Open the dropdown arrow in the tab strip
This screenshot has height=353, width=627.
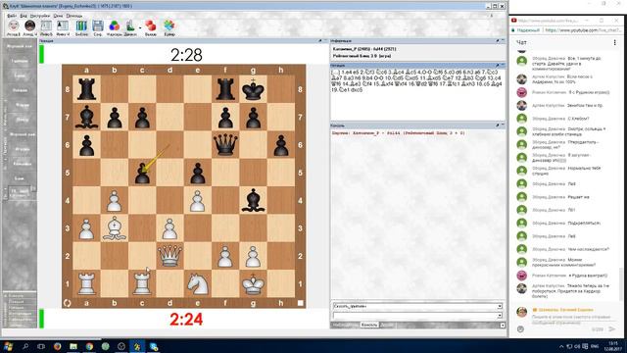503,325
